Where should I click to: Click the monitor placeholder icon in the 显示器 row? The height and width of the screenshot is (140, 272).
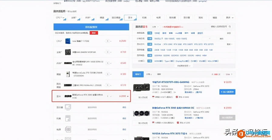point(68,107)
